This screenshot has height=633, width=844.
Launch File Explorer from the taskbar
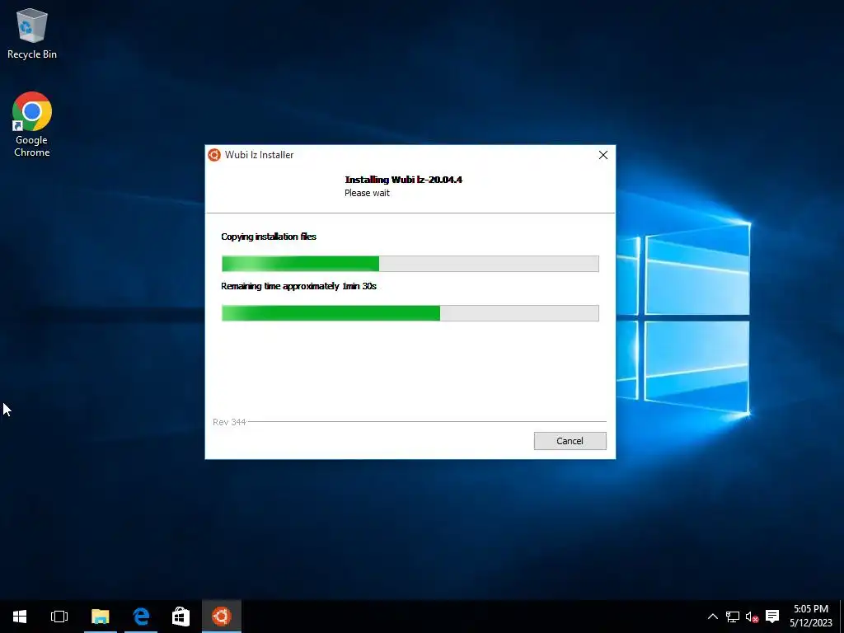(x=100, y=617)
